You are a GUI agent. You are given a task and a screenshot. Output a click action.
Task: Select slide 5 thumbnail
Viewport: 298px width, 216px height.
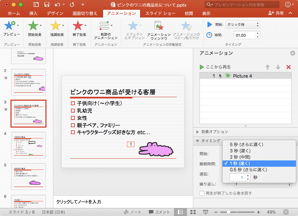pyautogui.click(x=29, y=177)
